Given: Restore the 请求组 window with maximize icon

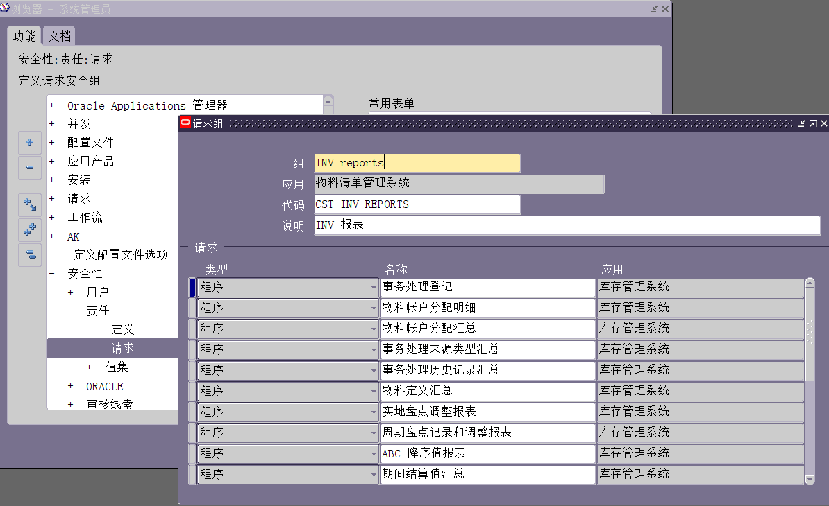Looking at the screenshot, I should point(812,123).
